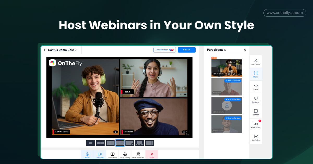
Task: Open Add Destination options
Action: [x=164, y=50]
